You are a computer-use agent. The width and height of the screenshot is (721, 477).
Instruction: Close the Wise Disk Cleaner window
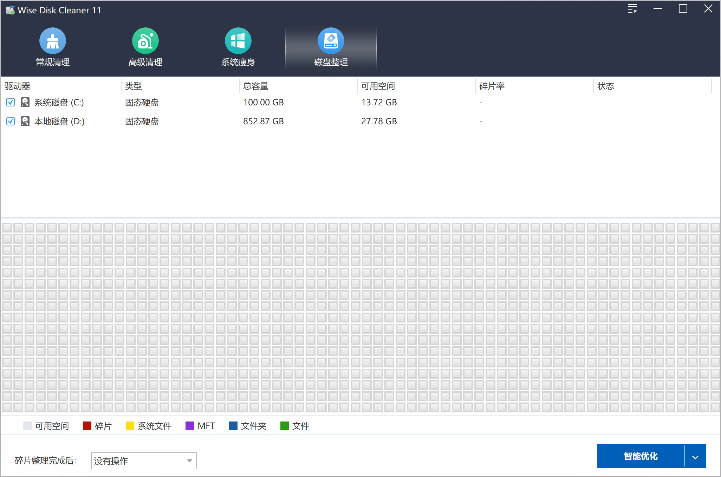tap(708, 9)
